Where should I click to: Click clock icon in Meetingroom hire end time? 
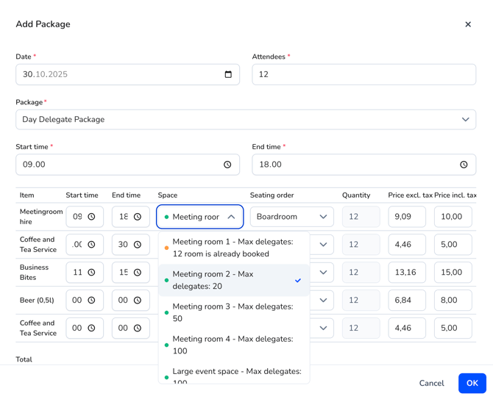tap(138, 217)
